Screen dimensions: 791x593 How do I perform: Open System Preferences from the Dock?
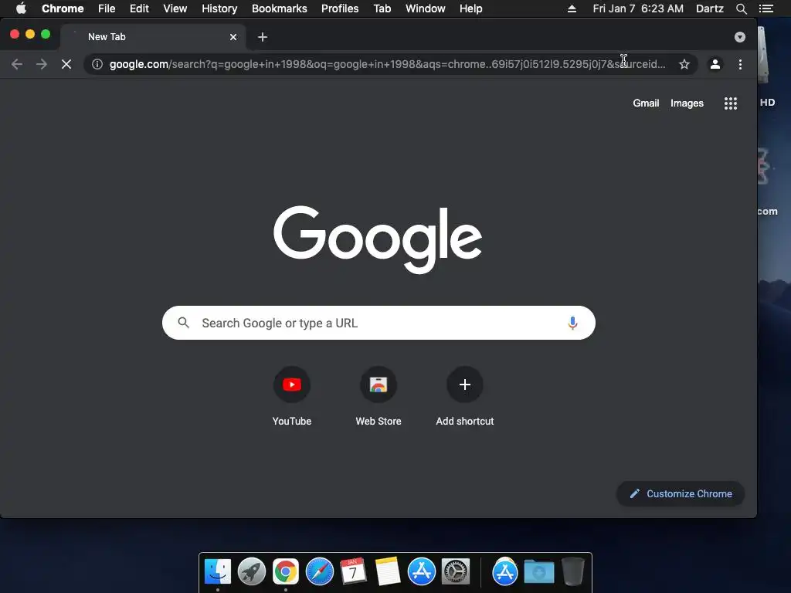click(x=456, y=572)
